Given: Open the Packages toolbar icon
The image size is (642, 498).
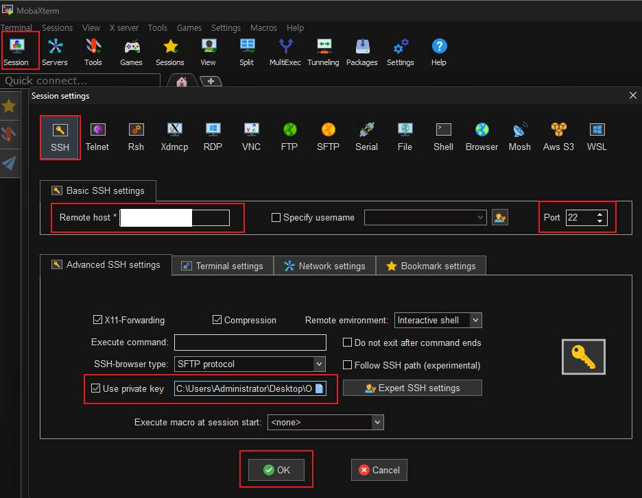Looking at the screenshot, I should click(x=362, y=52).
